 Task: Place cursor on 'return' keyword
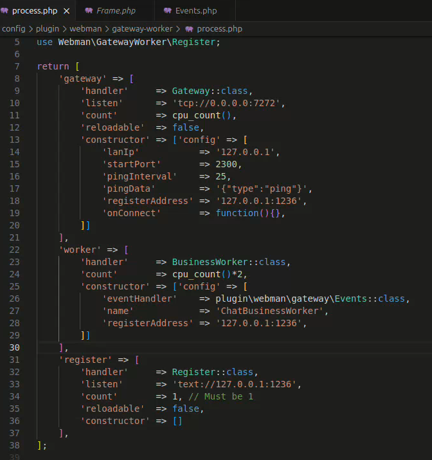click(53, 66)
